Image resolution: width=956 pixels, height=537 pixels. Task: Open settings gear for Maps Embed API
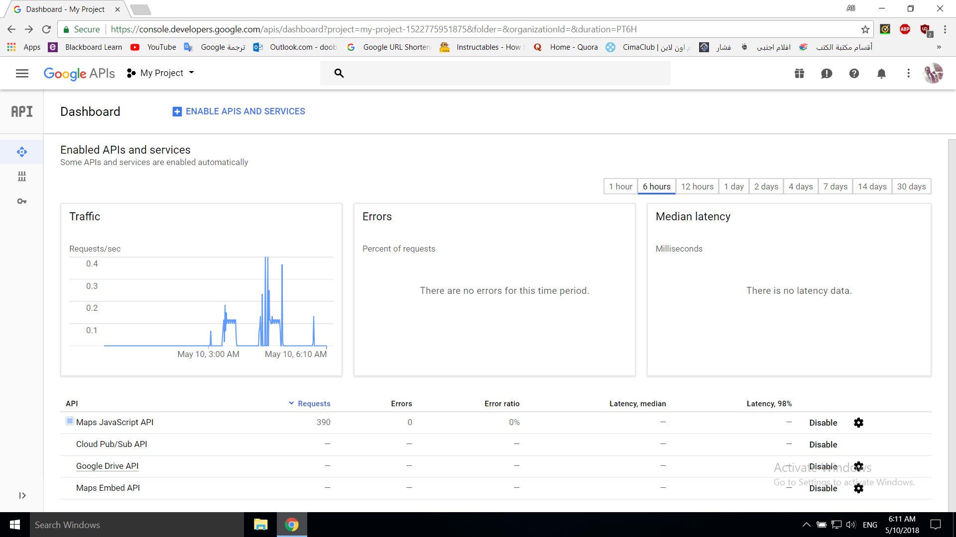click(x=858, y=488)
